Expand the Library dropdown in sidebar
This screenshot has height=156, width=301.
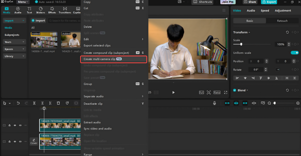pyautogui.click(x=14, y=56)
